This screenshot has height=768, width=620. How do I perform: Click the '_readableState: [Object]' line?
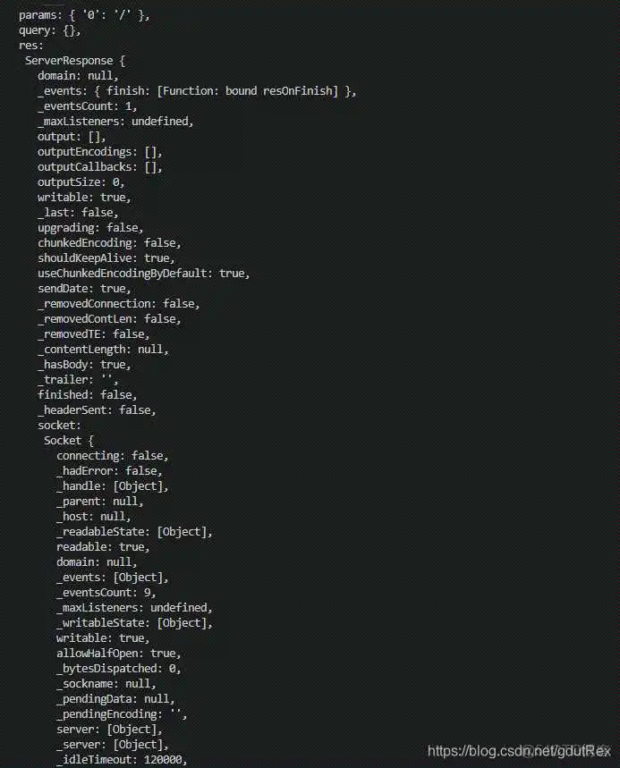[134, 531]
